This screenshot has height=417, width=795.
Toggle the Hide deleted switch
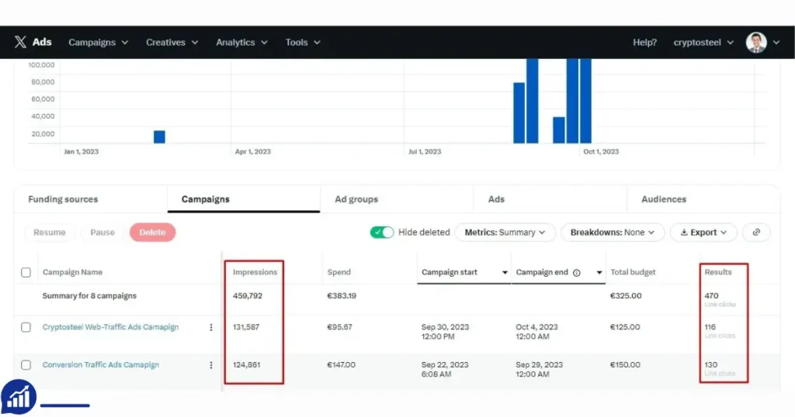(x=381, y=233)
